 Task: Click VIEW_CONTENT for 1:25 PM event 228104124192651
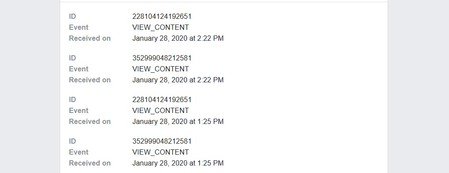click(161, 110)
